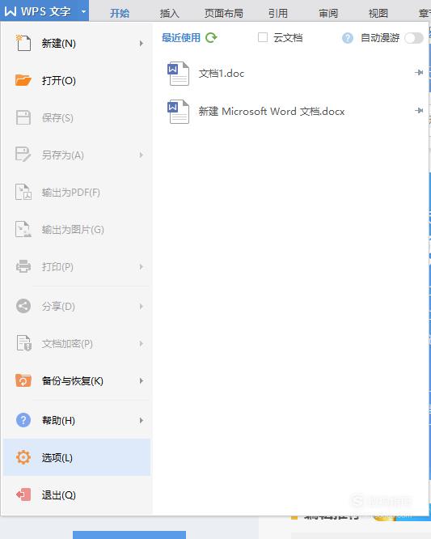Click the red Exit icon
The width and height of the screenshot is (431, 539).
[x=23, y=494]
